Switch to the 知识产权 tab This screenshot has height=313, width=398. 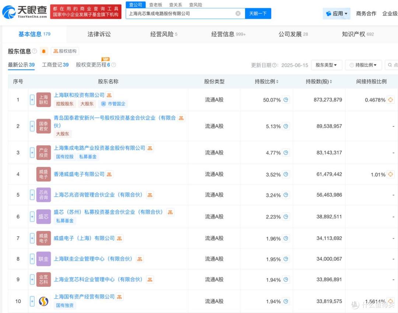358,34
